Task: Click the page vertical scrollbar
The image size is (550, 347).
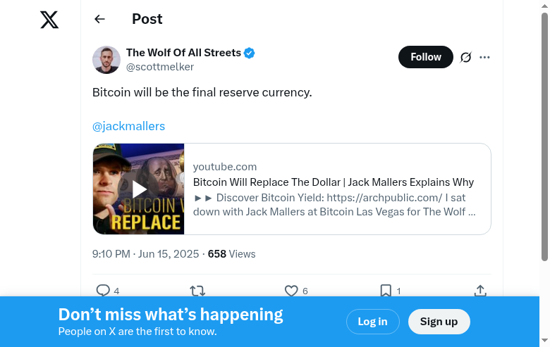Action: (x=544, y=141)
